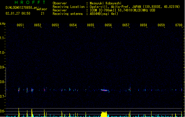
Task: Click the 1.1 kHz frequency label
Action: click(2, 38)
